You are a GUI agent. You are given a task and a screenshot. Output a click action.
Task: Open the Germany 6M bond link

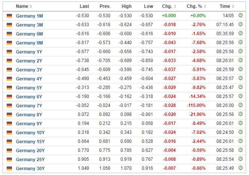(x=29, y=34)
